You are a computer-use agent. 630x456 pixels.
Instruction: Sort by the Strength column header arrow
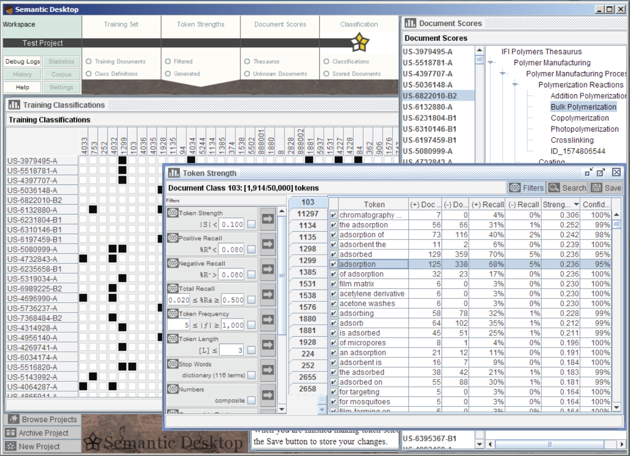point(576,205)
